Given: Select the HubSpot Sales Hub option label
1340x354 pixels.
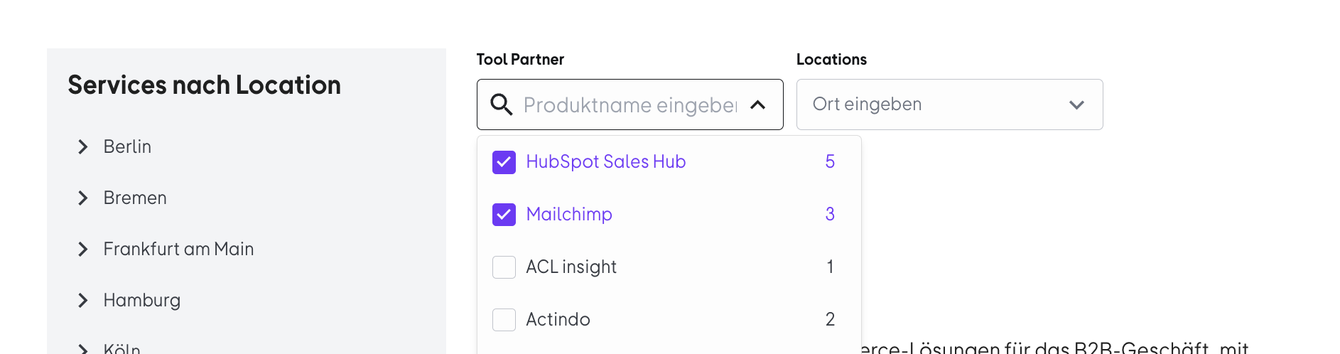Looking at the screenshot, I should (x=606, y=162).
